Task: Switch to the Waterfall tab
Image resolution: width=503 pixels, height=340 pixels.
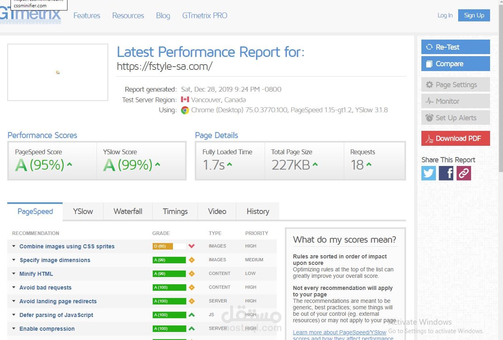Action: pos(128,211)
